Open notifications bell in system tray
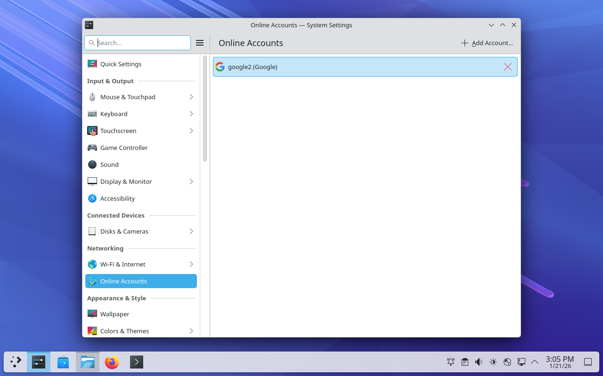Viewport: 603px width, 376px height. 451,362
